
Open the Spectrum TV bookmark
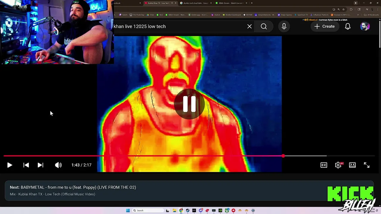301,15
